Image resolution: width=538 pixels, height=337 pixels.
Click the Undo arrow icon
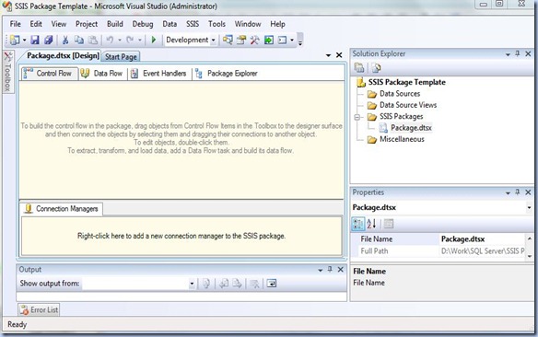click(110, 41)
